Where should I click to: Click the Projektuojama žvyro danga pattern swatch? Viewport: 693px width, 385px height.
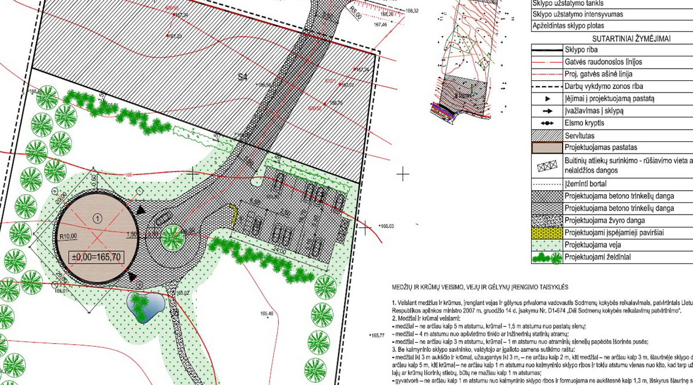[547, 220]
